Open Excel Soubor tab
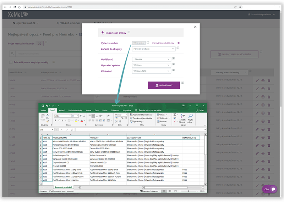This screenshot has width=284, height=202. point(43,110)
